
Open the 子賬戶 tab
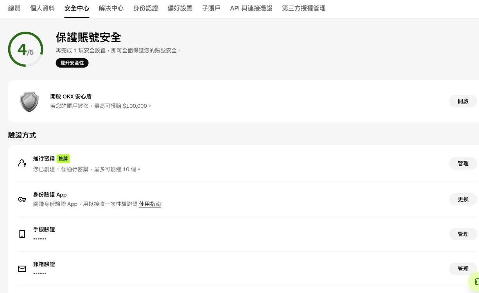(212, 8)
